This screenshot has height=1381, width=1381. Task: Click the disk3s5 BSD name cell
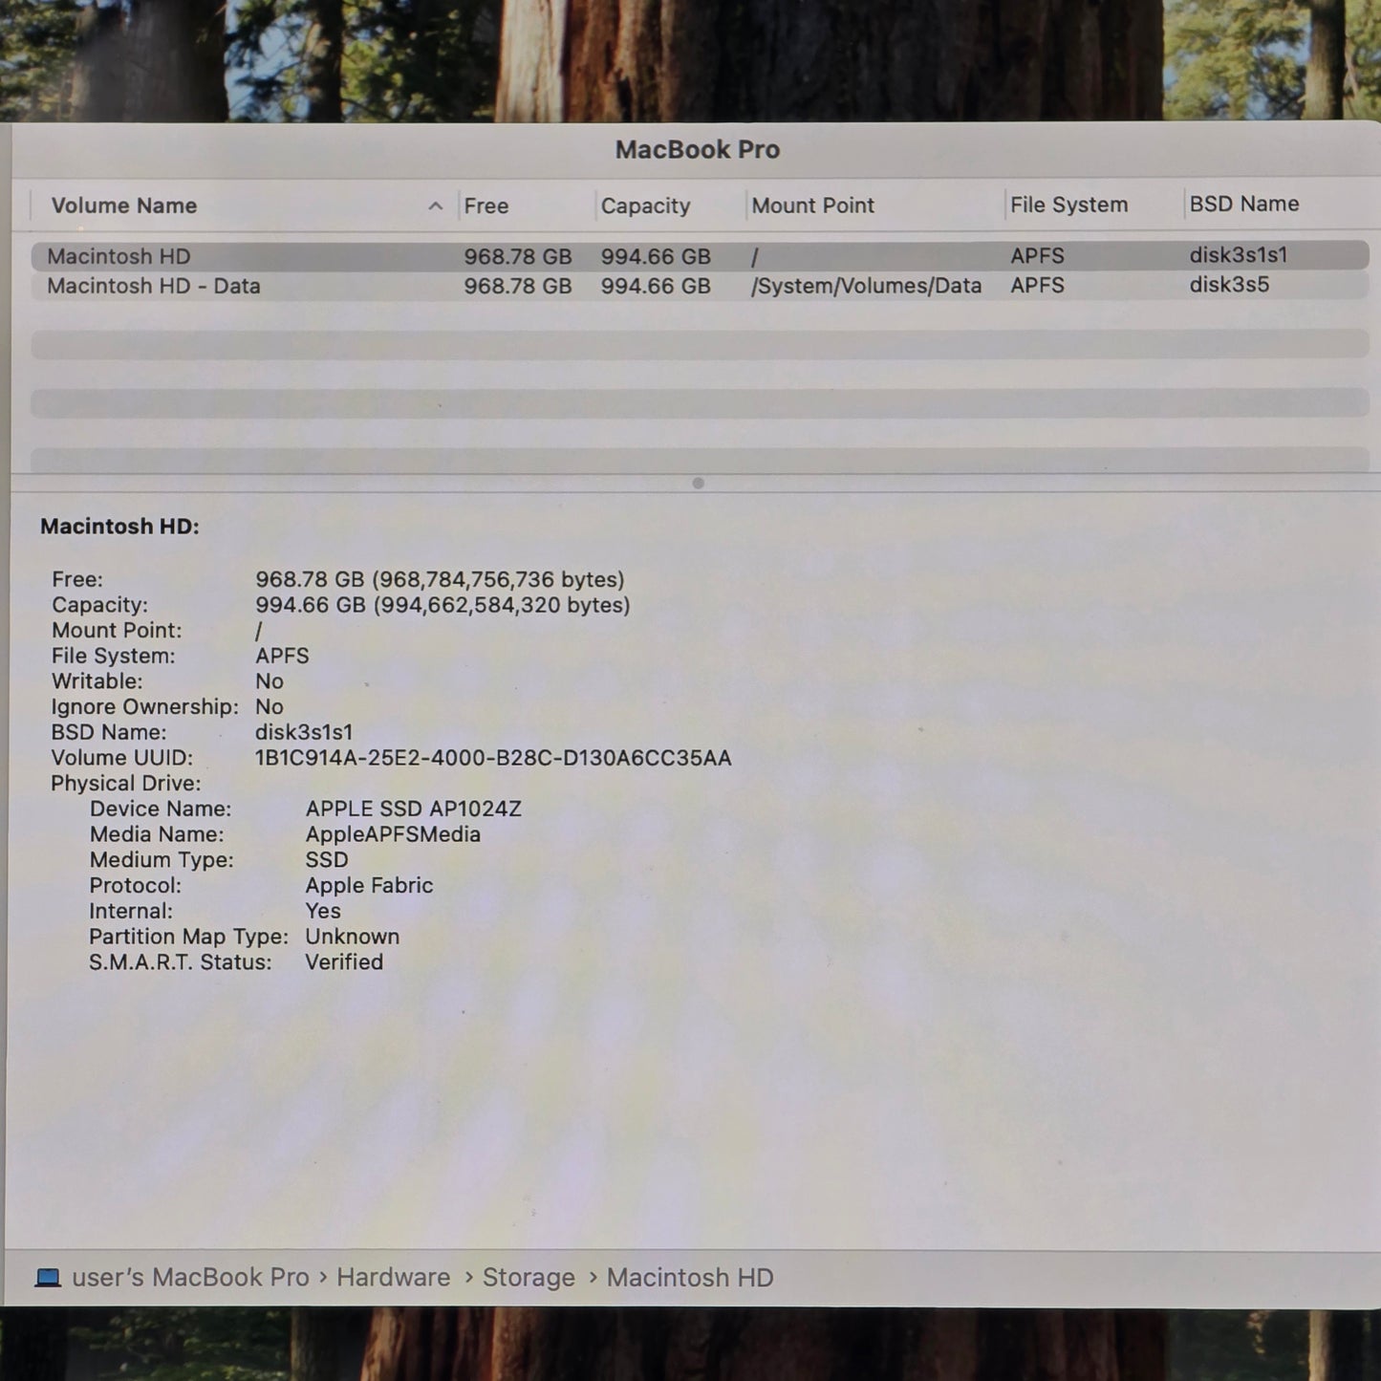pyautogui.click(x=1229, y=285)
